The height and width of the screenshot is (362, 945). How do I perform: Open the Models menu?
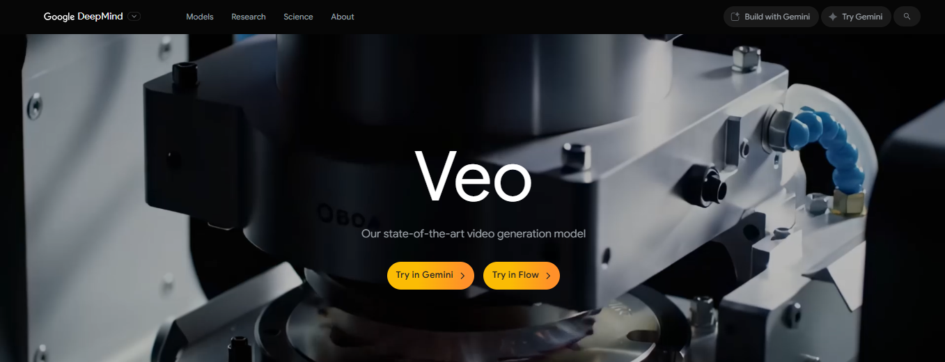click(200, 17)
